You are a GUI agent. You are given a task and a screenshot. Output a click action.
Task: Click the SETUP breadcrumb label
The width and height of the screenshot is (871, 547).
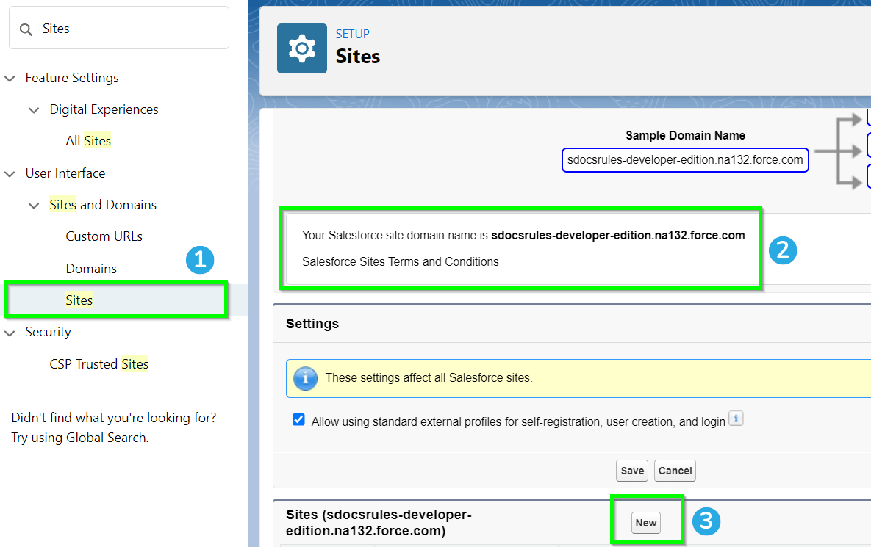[x=352, y=34]
